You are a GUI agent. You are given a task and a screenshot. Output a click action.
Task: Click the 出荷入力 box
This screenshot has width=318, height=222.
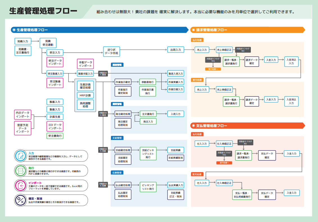176,50
